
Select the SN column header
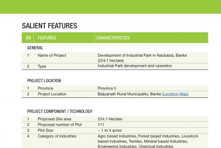[x=29, y=38]
